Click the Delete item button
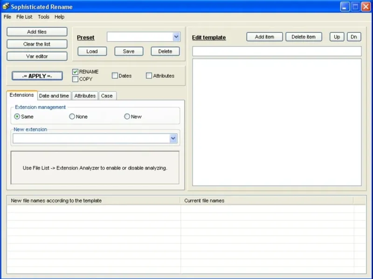The height and width of the screenshot is (279, 373). [304, 37]
